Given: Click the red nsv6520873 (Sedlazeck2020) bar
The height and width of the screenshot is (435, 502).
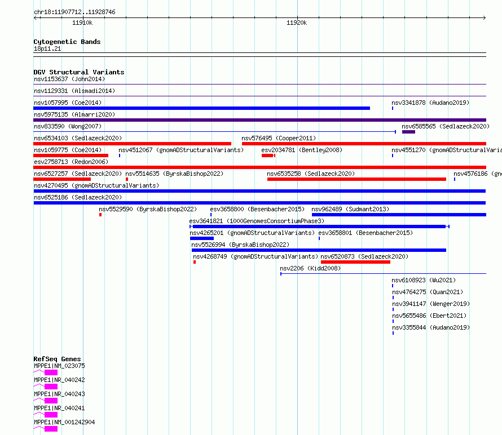Looking at the screenshot, I should point(355,262).
